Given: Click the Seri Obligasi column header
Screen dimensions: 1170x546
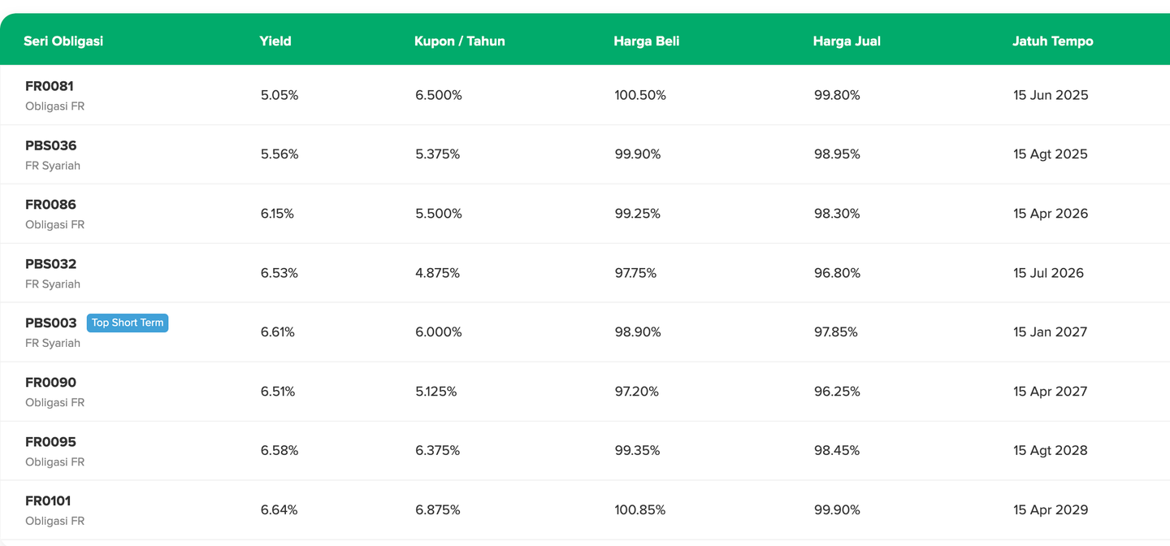Looking at the screenshot, I should (x=63, y=41).
